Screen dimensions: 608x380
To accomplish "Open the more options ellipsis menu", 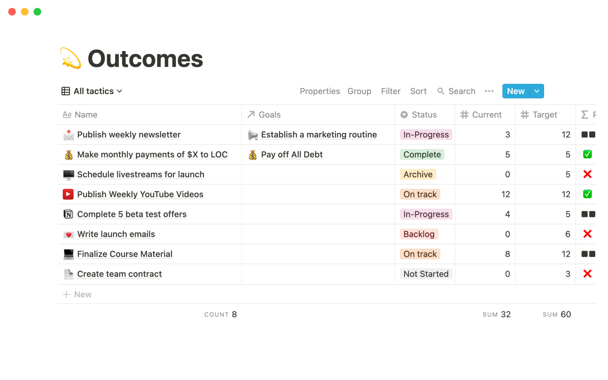I will click(x=489, y=91).
